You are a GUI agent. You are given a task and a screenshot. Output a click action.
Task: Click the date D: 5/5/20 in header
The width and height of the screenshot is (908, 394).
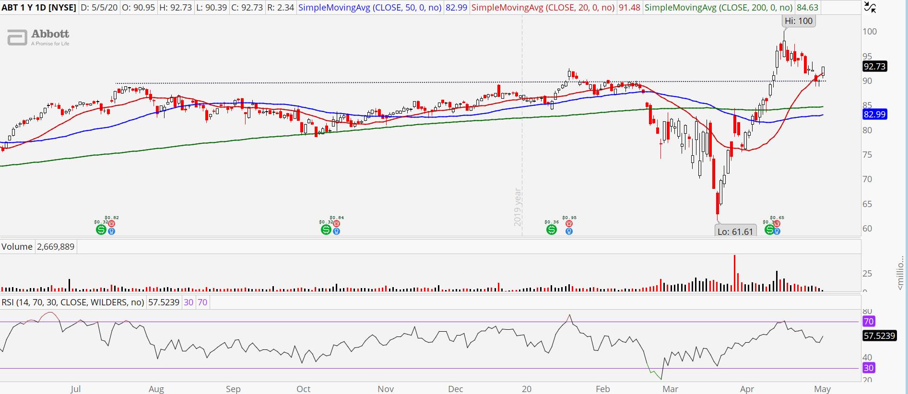99,7
